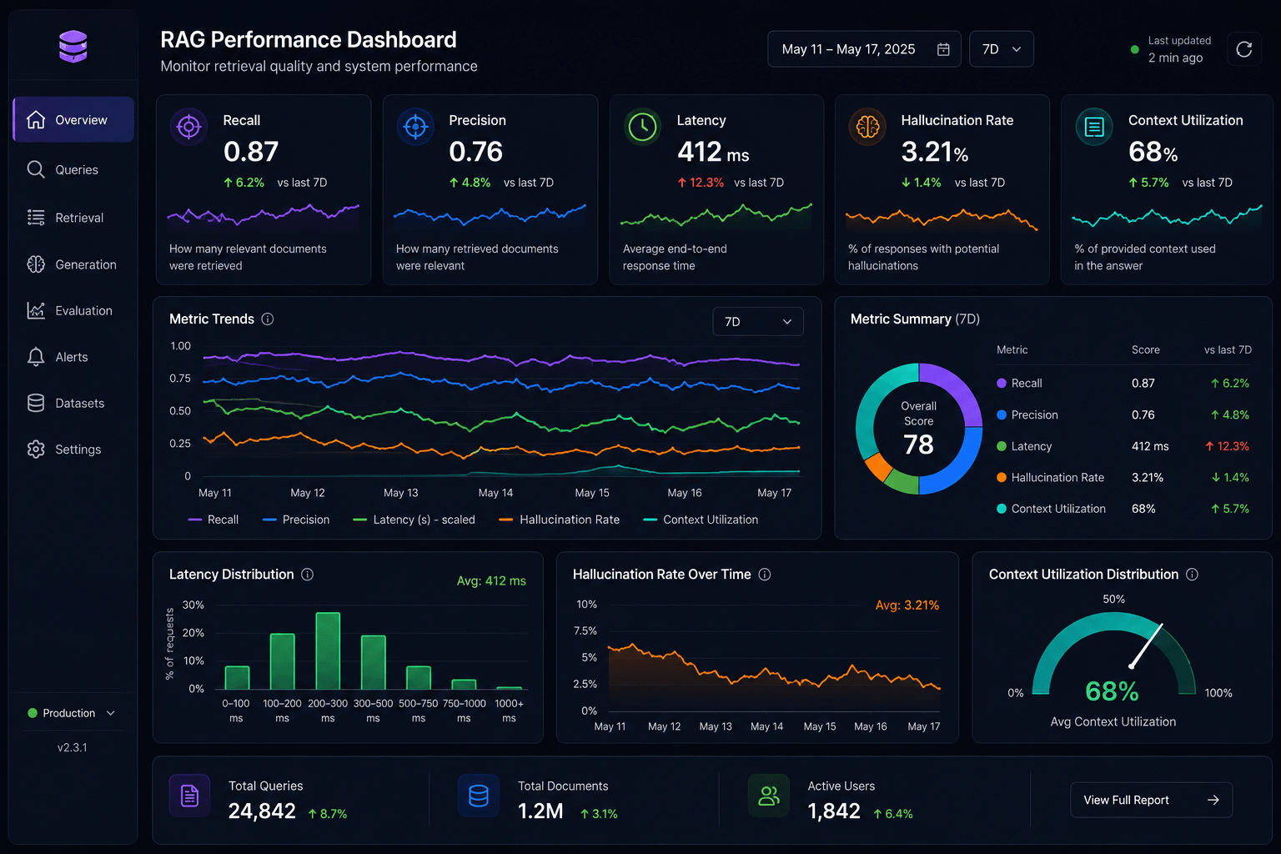
Task: Click the Retrieval list icon
Action: pyautogui.click(x=36, y=218)
